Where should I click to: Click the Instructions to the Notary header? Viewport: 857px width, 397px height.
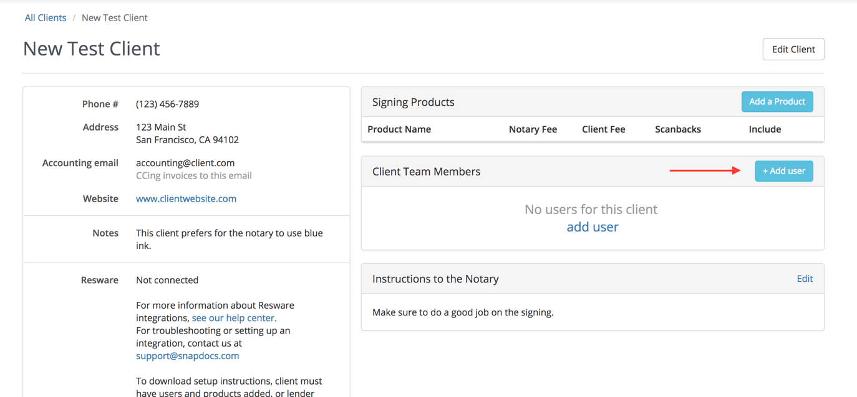435,278
